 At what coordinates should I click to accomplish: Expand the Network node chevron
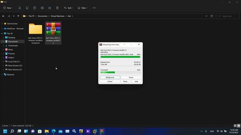[2, 75]
